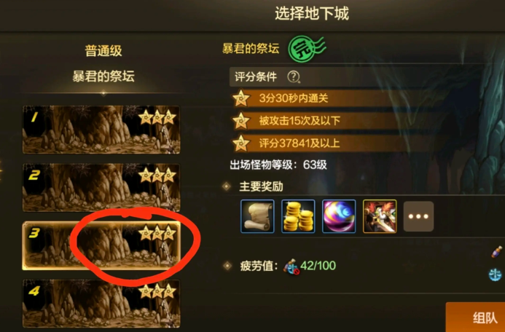Select dungeon stage 4 thumbnail
This screenshot has height=332, width=505.
pyautogui.click(x=101, y=304)
